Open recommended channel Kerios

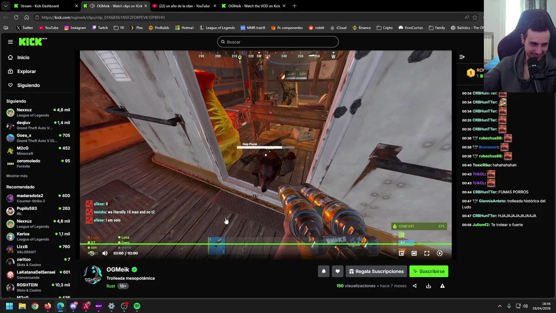pos(38,236)
